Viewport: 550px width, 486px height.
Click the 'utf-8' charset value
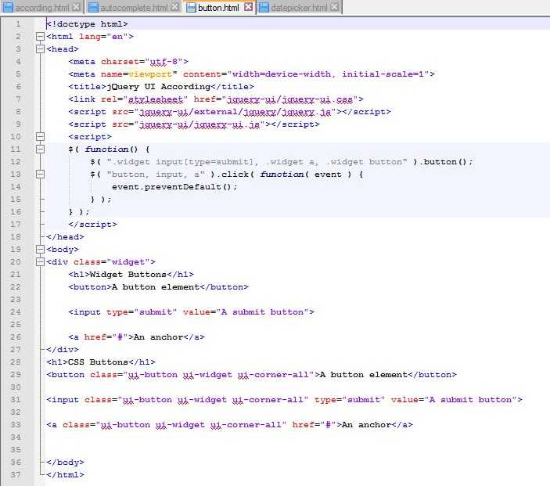pos(164,62)
